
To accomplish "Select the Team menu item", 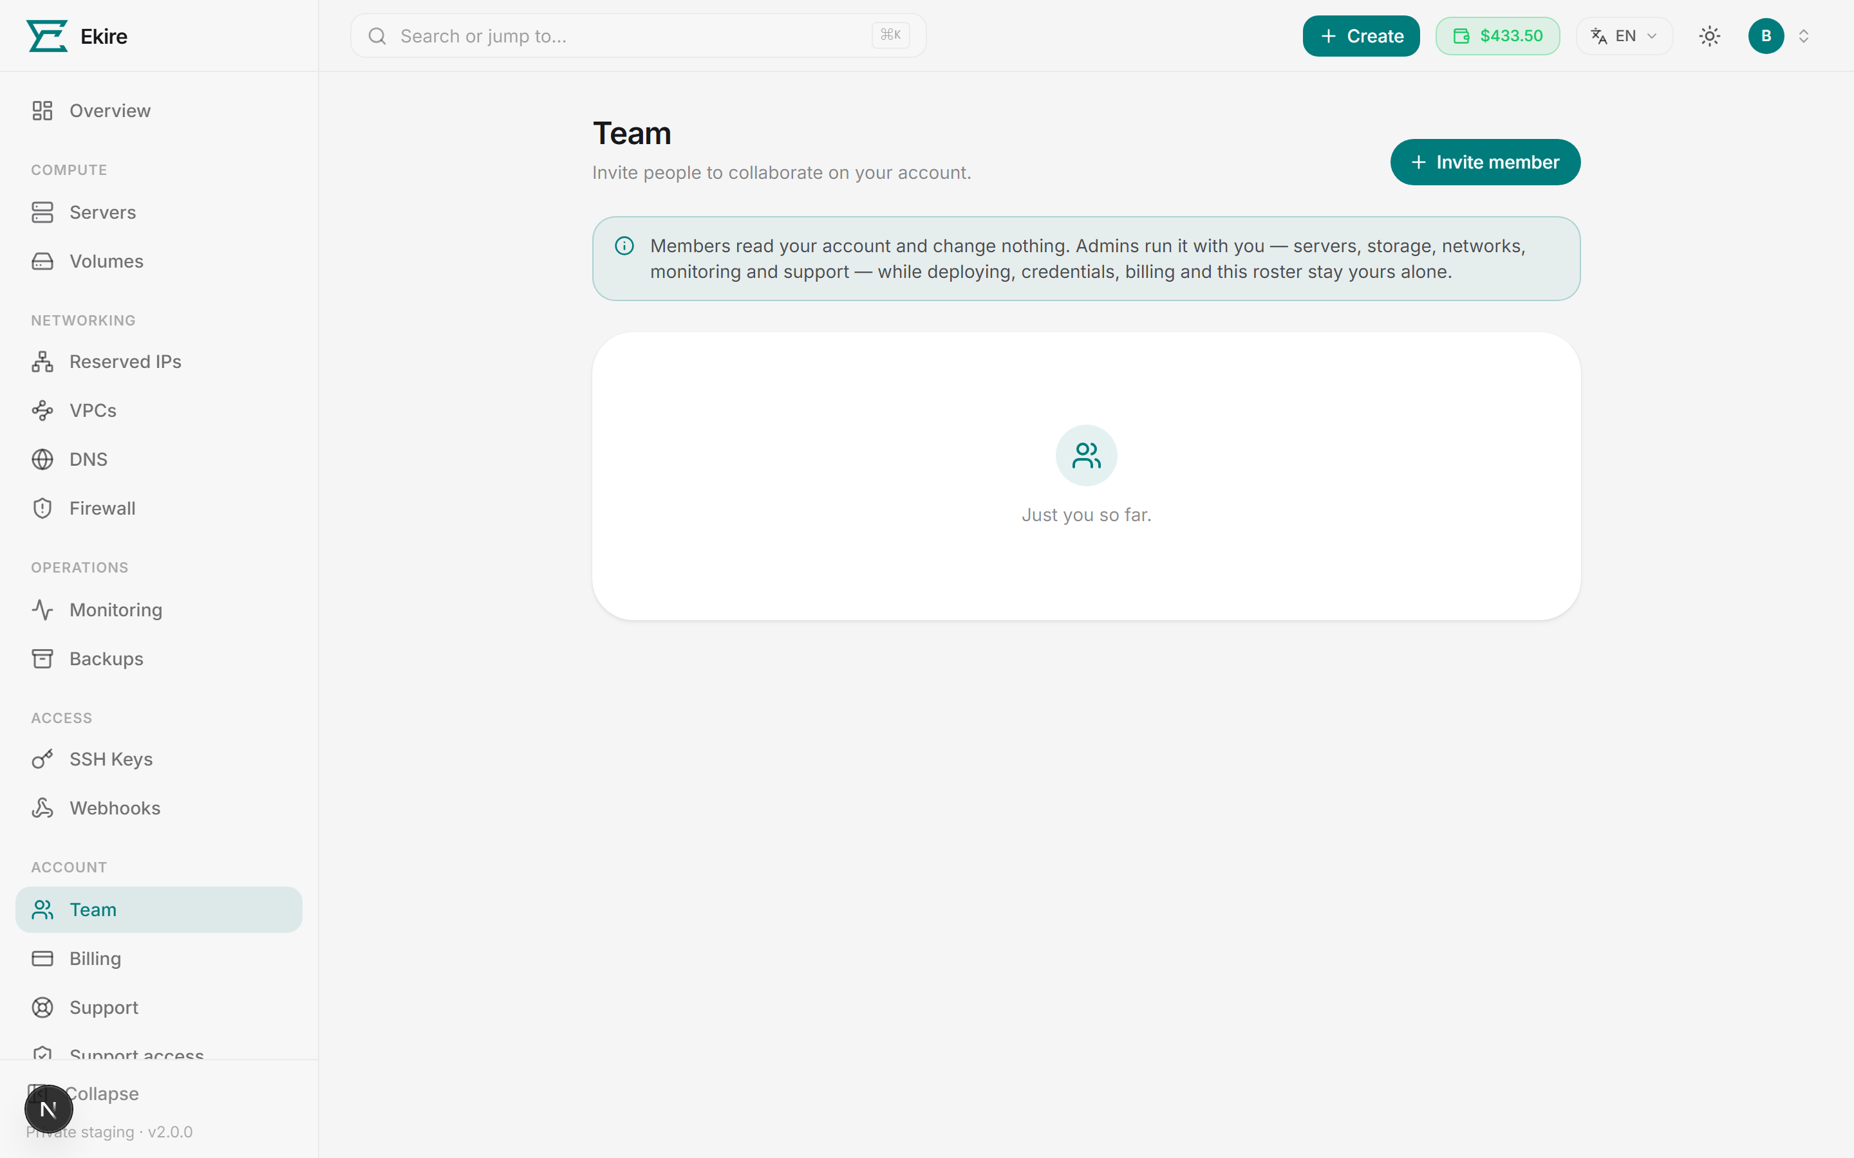I will (x=158, y=910).
